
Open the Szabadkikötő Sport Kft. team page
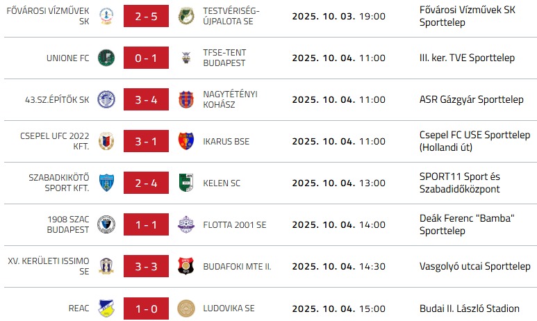(x=58, y=183)
